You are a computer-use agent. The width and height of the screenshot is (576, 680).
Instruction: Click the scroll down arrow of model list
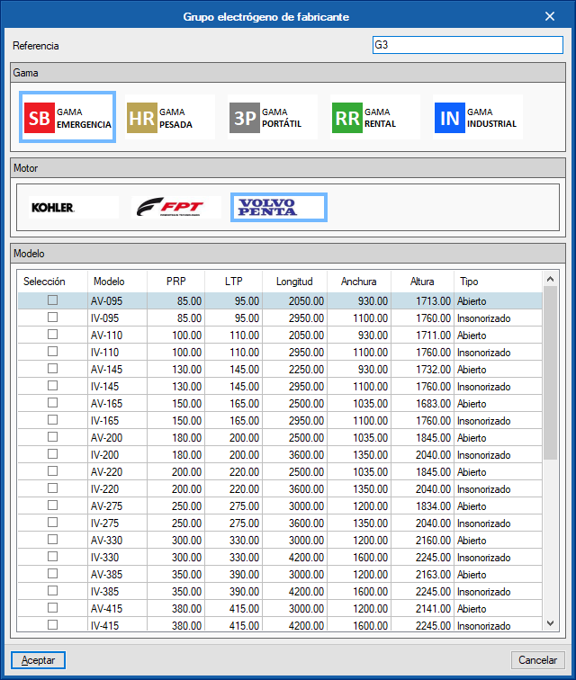point(551,623)
